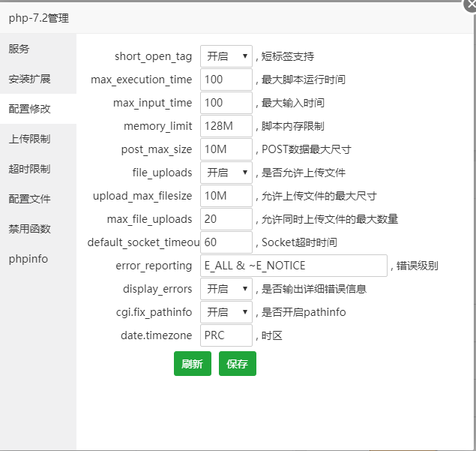Click the error_reporting input field

click(x=294, y=266)
